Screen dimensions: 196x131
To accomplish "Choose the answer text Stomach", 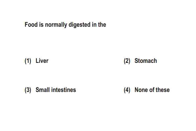I will coord(146,61).
